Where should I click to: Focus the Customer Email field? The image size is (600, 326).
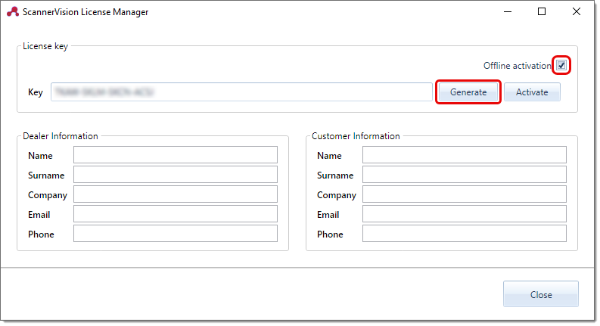click(x=464, y=214)
